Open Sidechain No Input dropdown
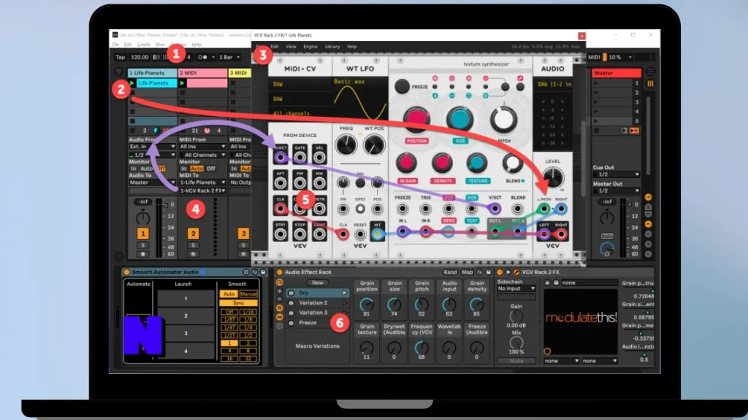This screenshot has height=420, width=748. pyautogui.click(x=516, y=289)
